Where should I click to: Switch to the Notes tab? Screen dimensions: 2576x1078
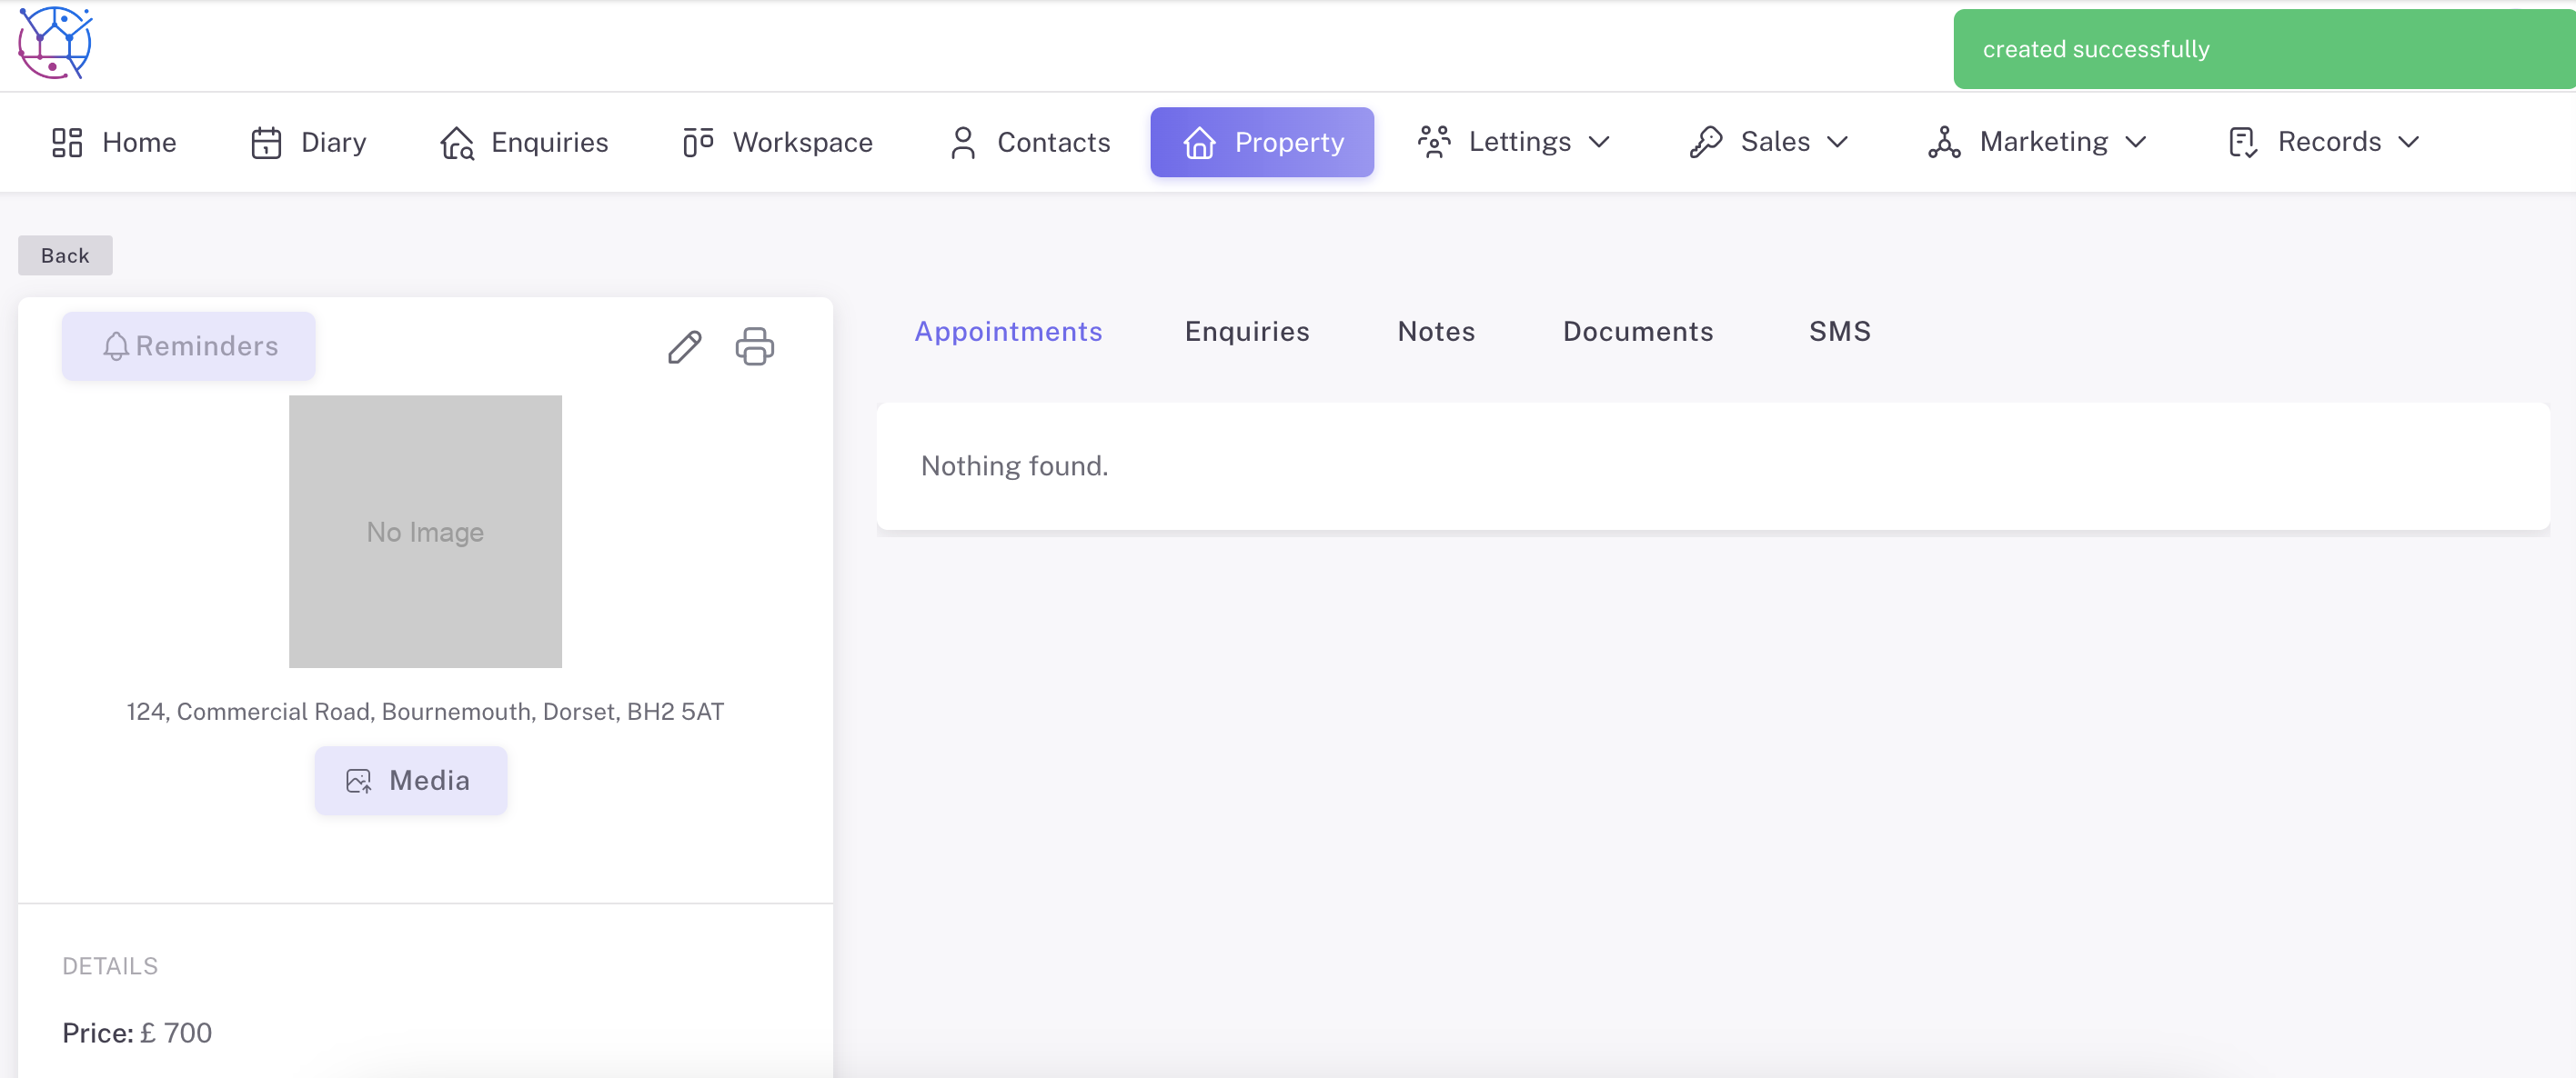1435,332
